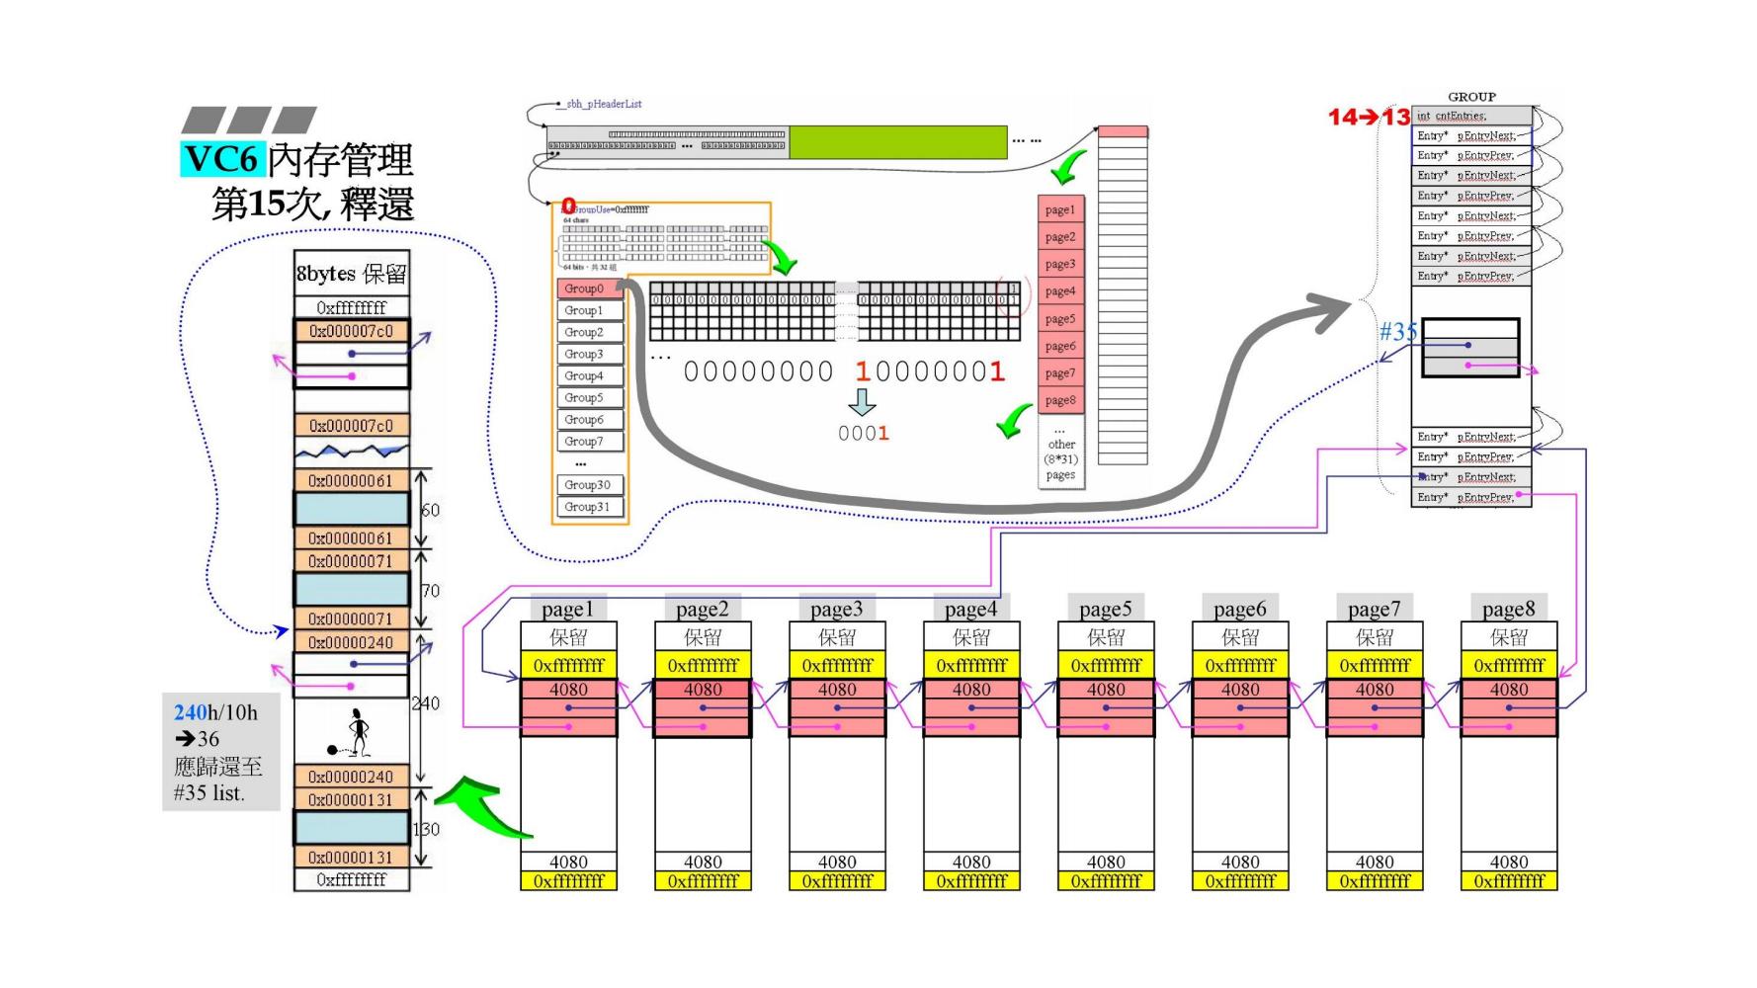1757x988 pixels.
Task: Click the green bar in the header list
Action: 898,142
